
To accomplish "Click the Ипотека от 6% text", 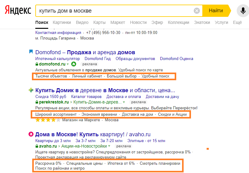I will (121, 163).
